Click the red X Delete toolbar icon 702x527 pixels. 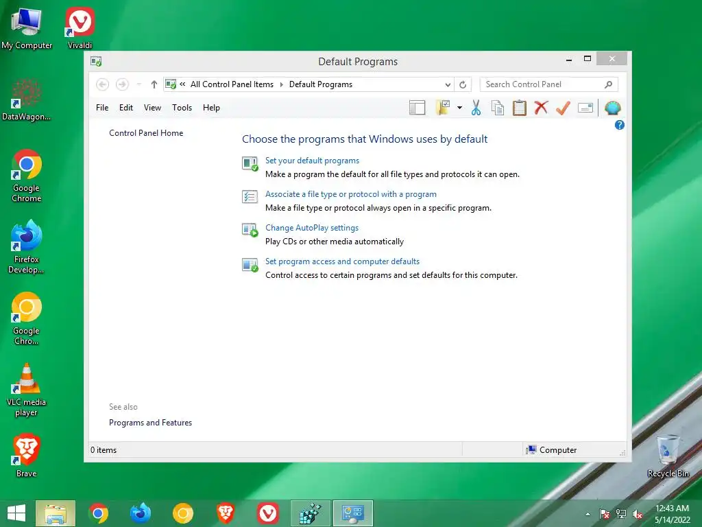(541, 108)
